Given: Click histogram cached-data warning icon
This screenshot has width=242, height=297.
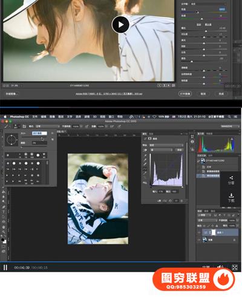Looking at the screenshot, I should 232,139.
